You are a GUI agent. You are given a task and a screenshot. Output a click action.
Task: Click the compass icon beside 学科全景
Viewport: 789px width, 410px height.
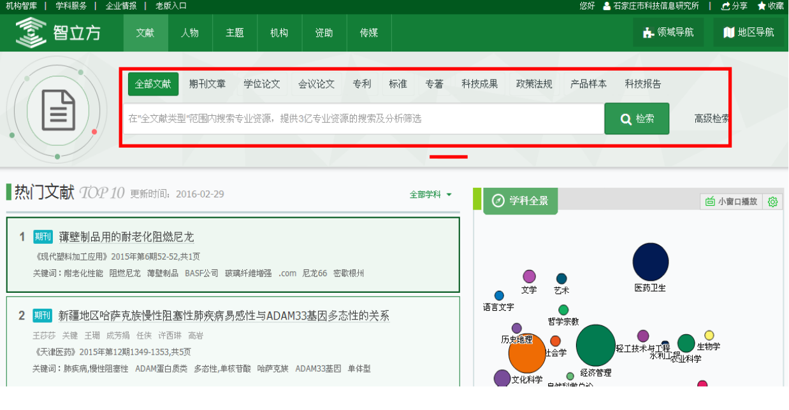point(498,201)
